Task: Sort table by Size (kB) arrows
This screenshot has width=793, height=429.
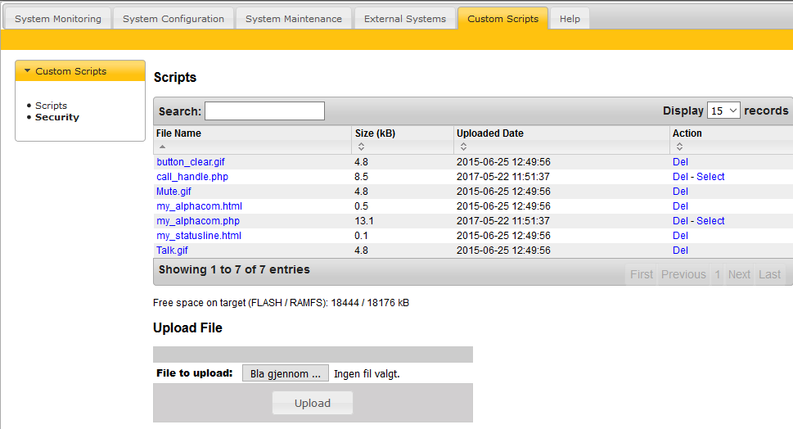Action: click(361, 147)
